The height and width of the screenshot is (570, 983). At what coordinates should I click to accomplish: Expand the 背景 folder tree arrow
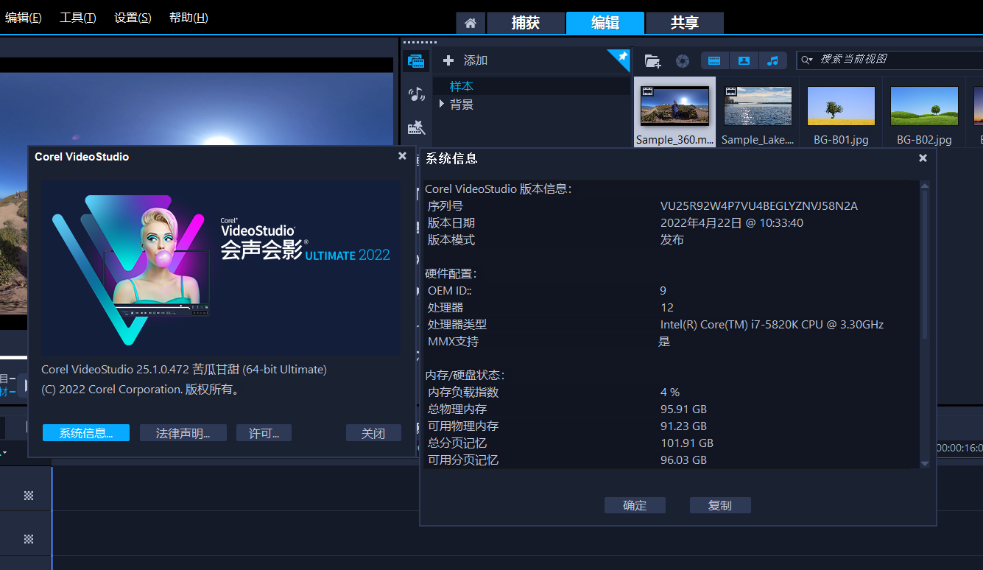coord(442,104)
